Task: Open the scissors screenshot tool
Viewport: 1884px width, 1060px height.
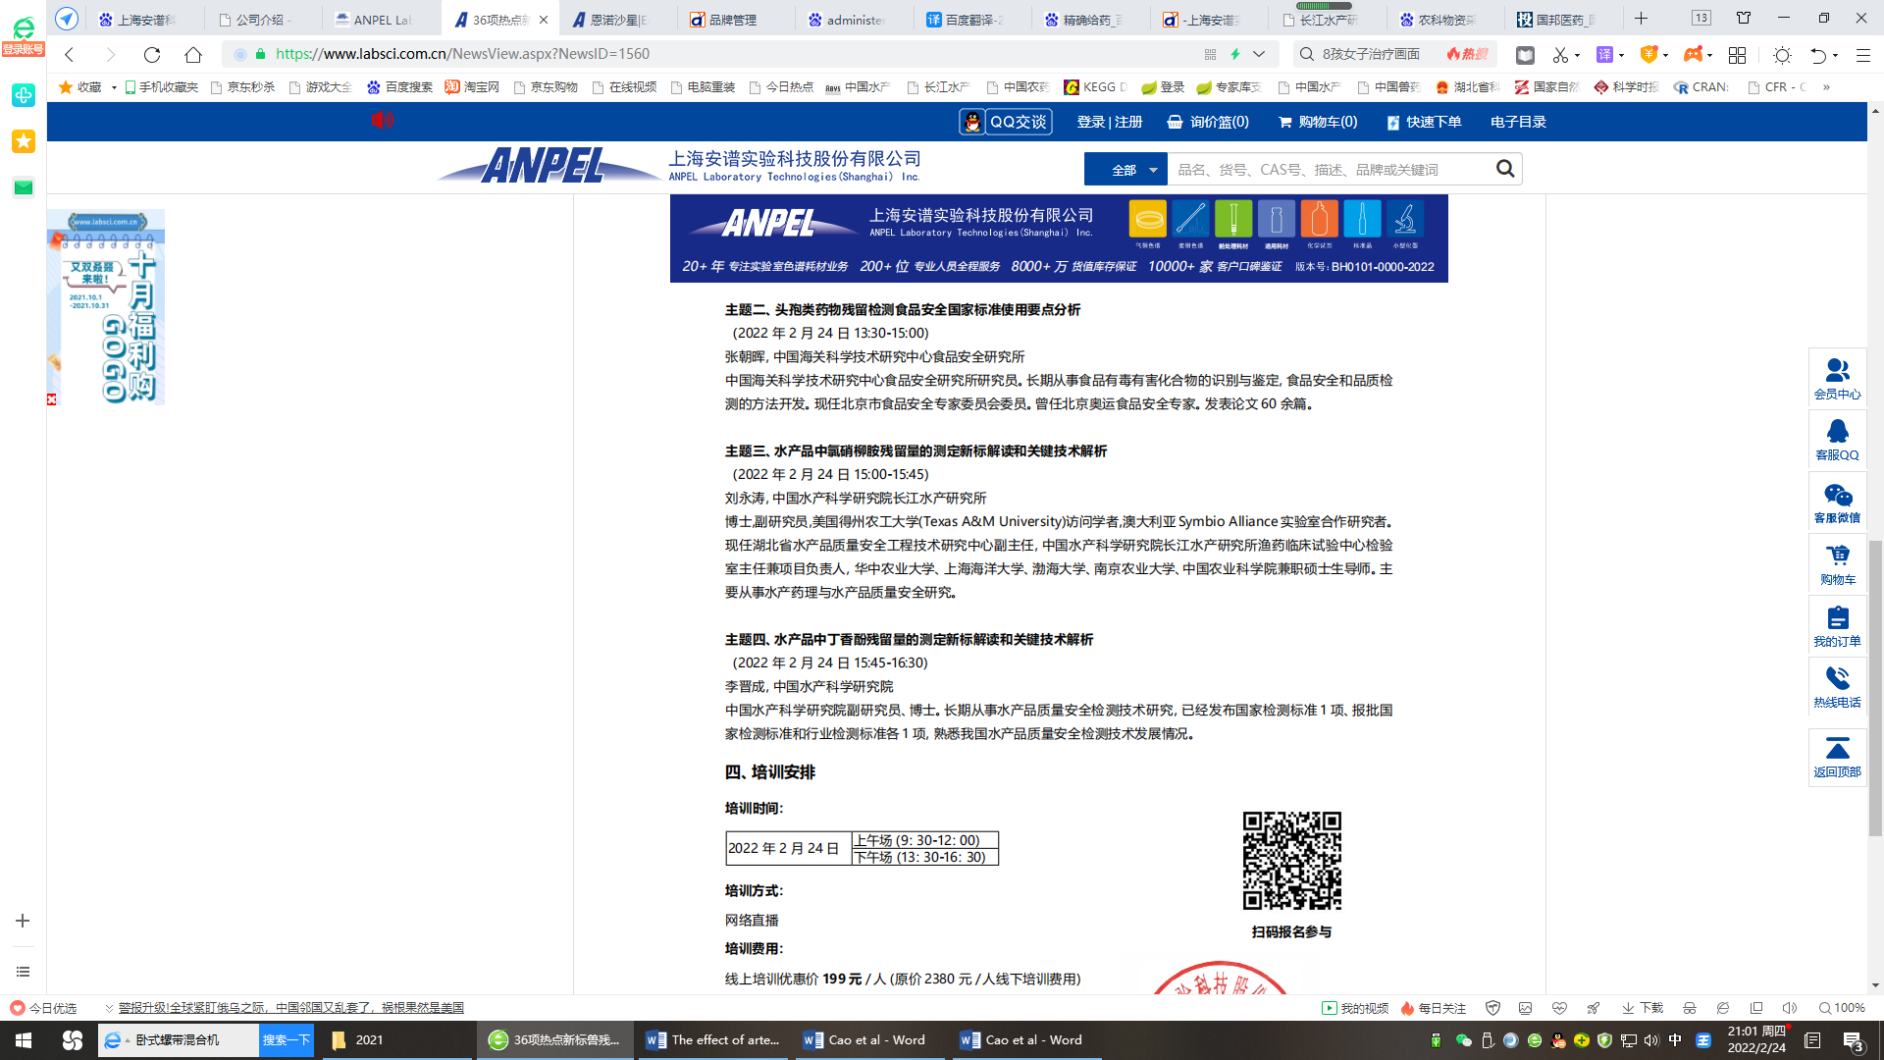Action: 1560,55
